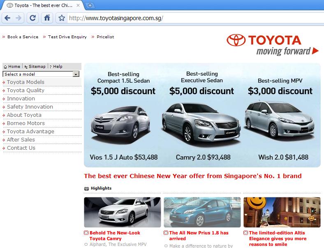Open Toyota Quality menu item
Image resolution: width=324 pixels, height=248 pixels.
(25, 90)
